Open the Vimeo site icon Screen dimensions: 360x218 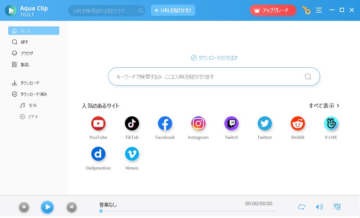[132, 154]
